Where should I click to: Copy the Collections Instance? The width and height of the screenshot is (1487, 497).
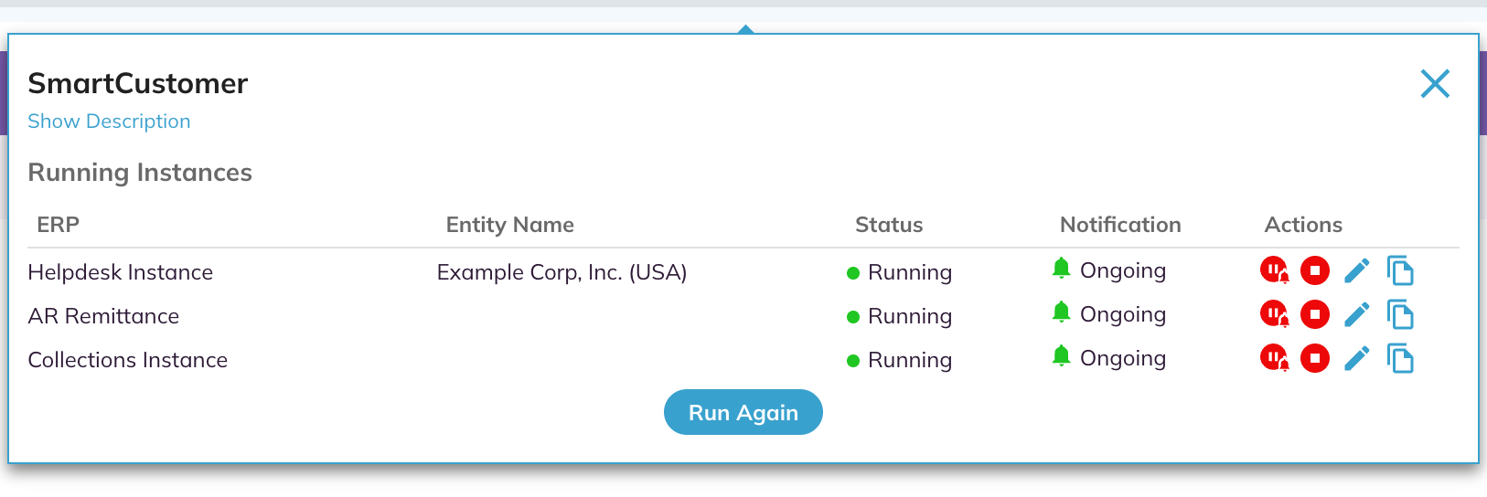pyautogui.click(x=1400, y=358)
